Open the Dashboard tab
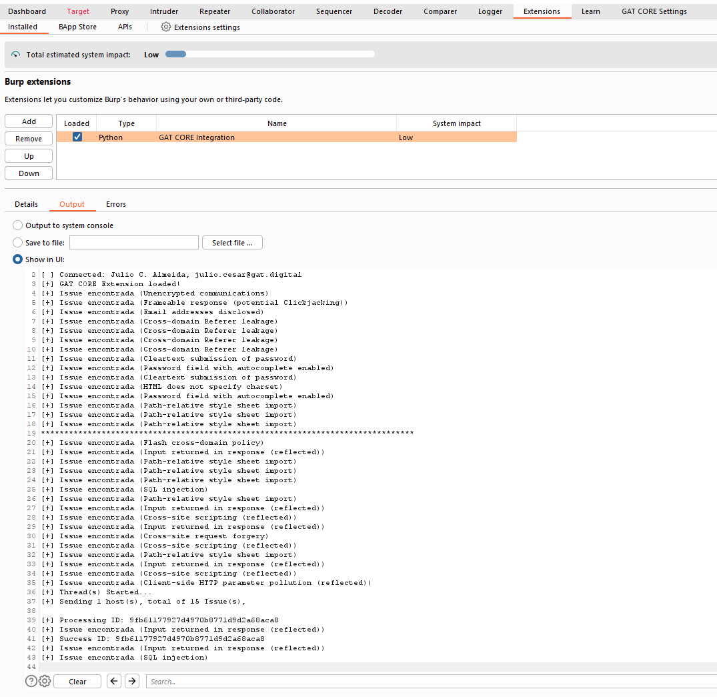Screen dimensions: 717x697 pyautogui.click(x=27, y=11)
